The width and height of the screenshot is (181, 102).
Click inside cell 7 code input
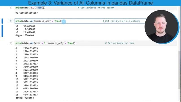[x=80, y=21]
